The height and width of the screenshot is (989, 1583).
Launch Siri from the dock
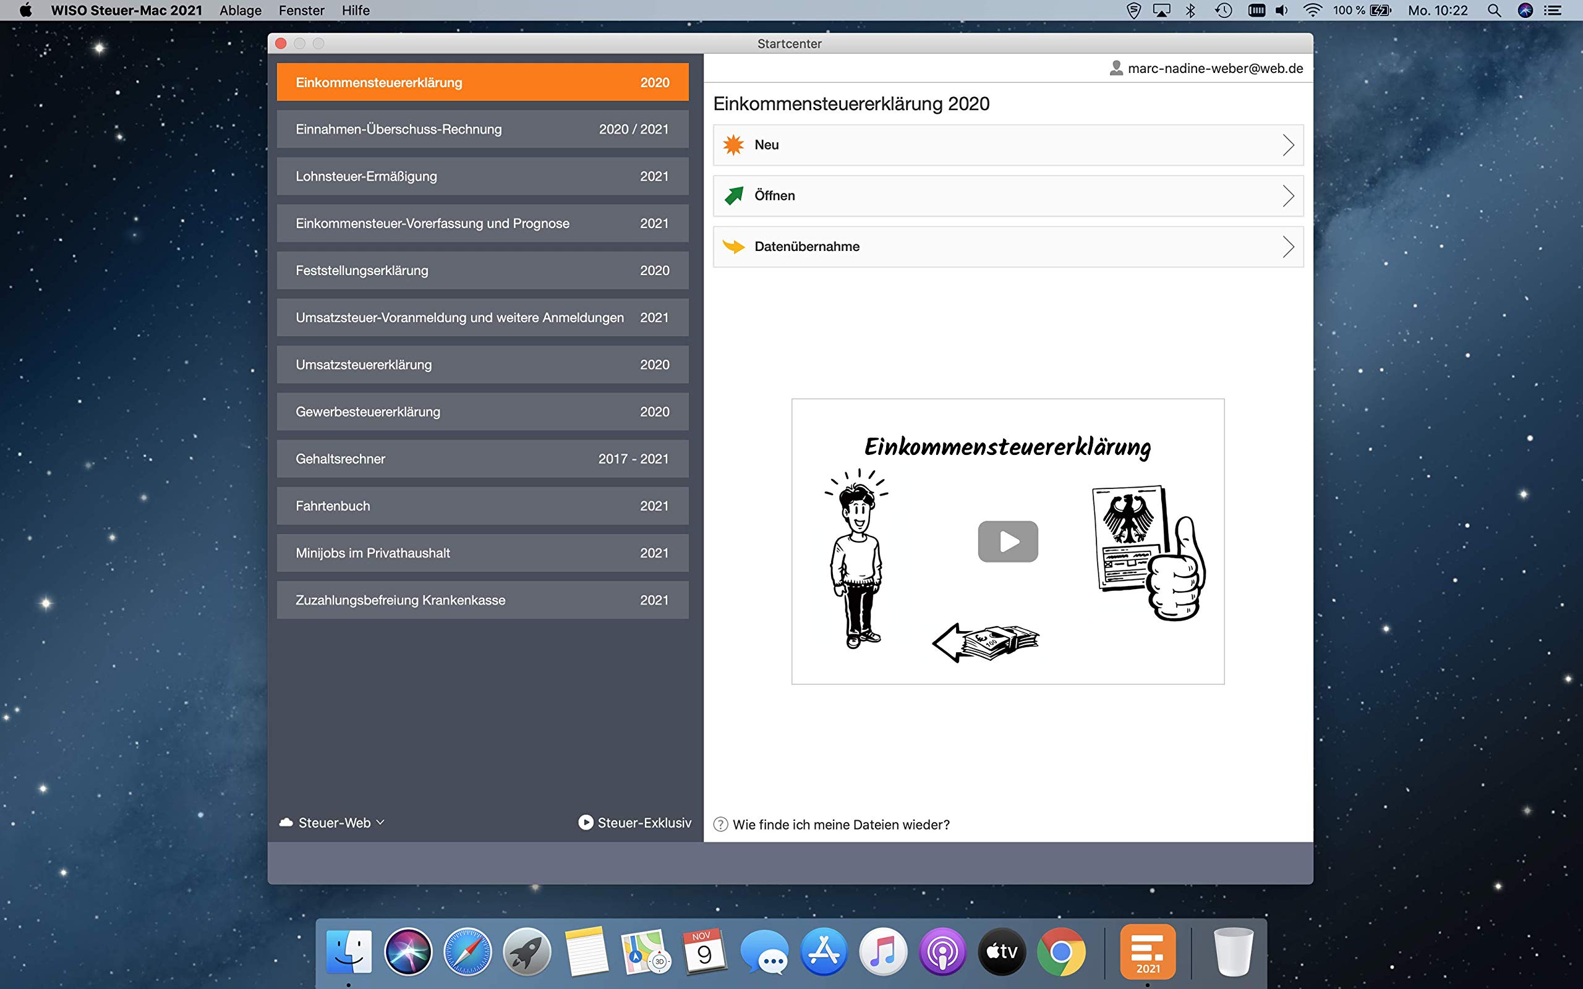[408, 952]
